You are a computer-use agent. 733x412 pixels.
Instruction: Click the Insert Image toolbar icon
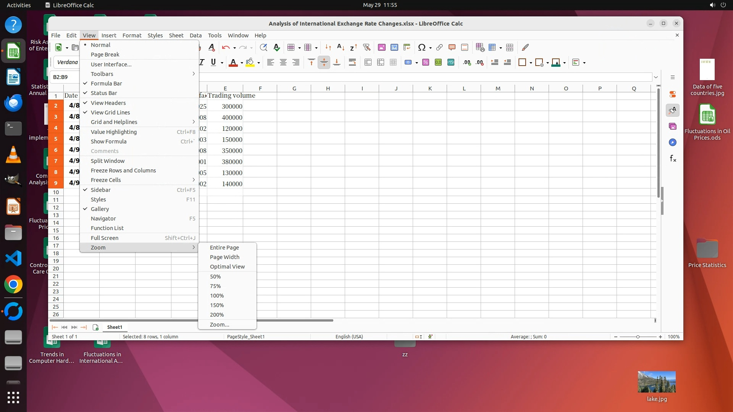pos(381,47)
